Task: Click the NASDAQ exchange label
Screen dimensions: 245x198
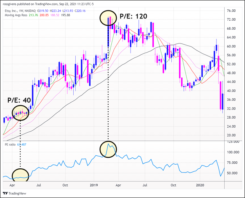Action: pyautogui.click(x=30, y=11)
